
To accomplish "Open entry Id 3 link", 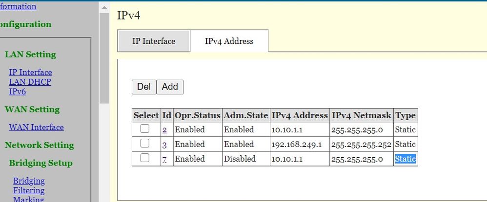I will pyautogui.click(x=165, y=145).
